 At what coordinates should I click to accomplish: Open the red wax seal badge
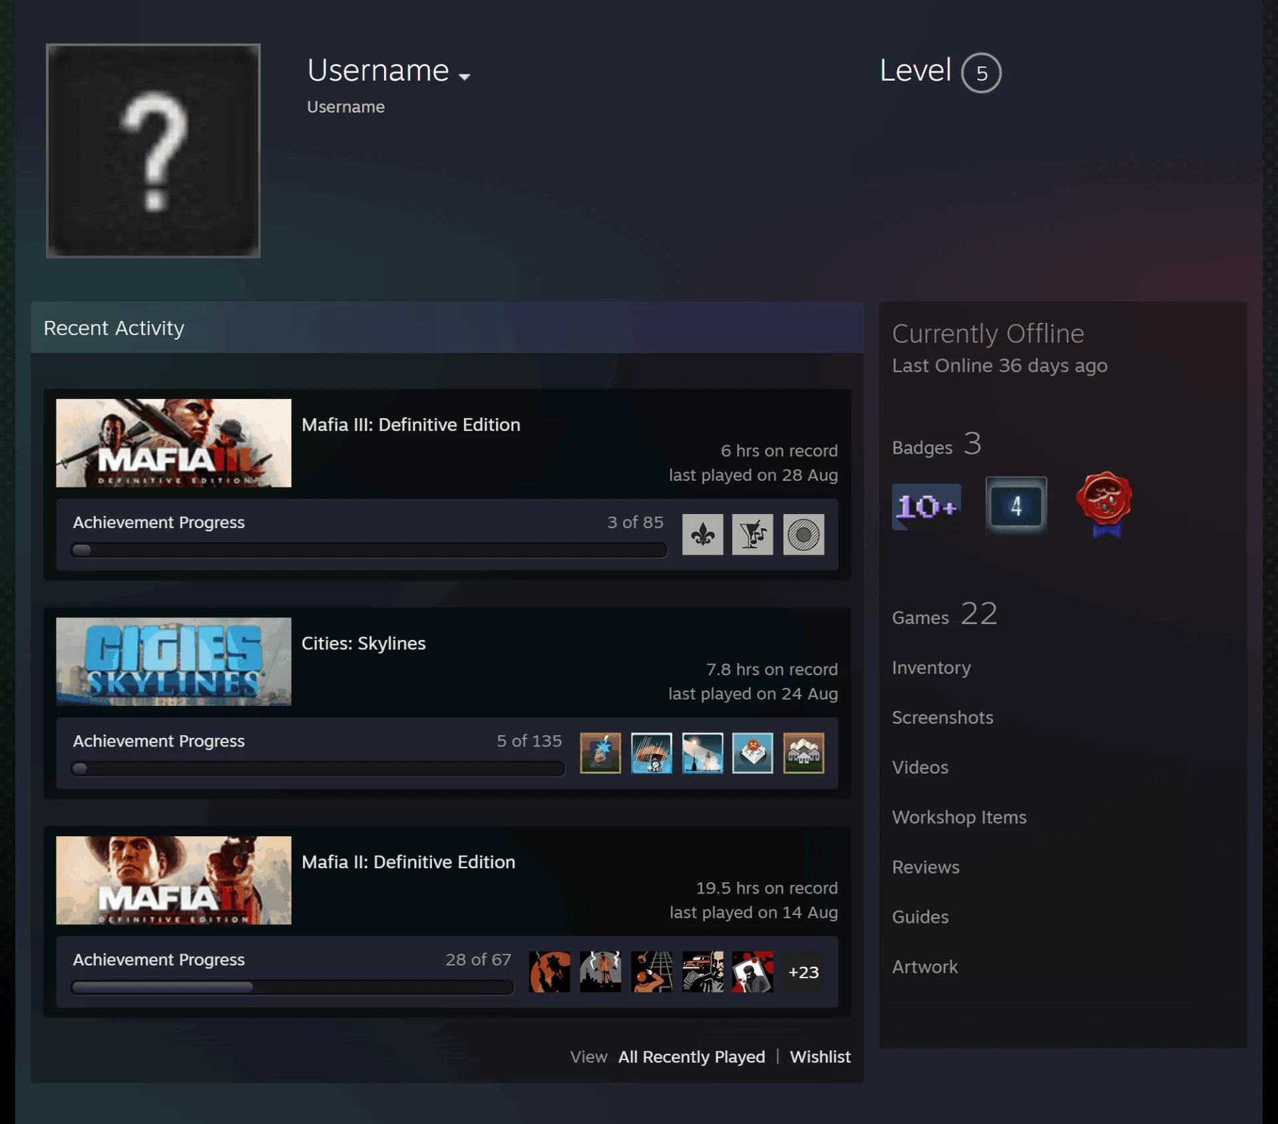click(1104, 504)
